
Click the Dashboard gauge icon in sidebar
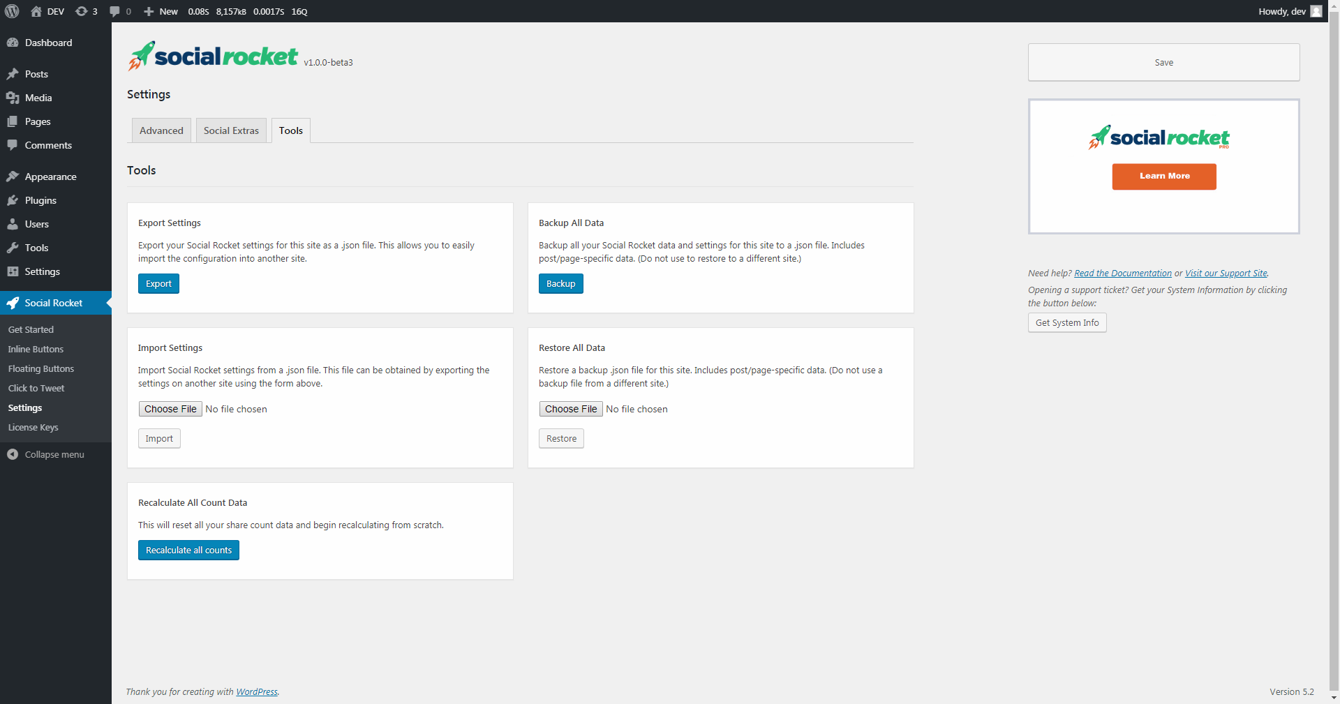click(13, 43)
